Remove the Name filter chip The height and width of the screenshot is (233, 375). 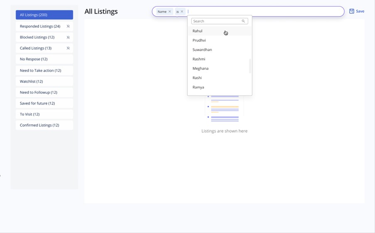(x=170, y=12)
